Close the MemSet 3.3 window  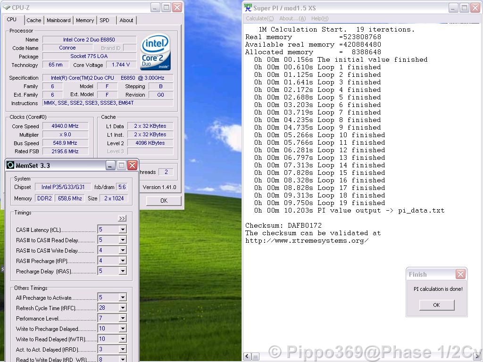click(x=132, y=165)
